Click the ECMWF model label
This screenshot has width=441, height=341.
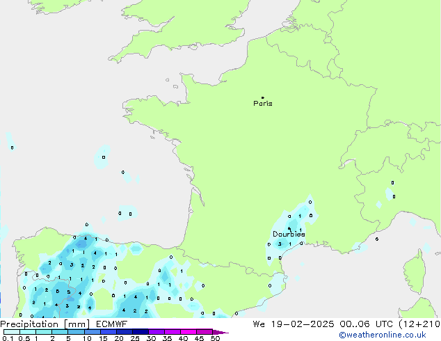[x=112, y=324]
